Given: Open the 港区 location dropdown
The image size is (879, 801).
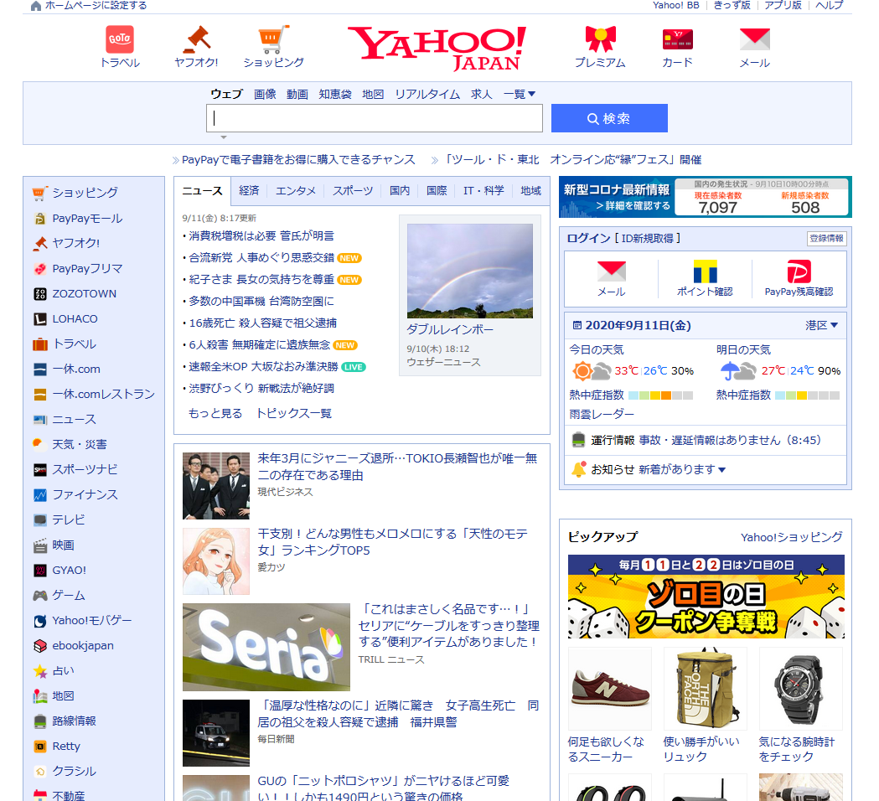Looking at the screenshot, I should pyautogui.click(x=820, y=324).
